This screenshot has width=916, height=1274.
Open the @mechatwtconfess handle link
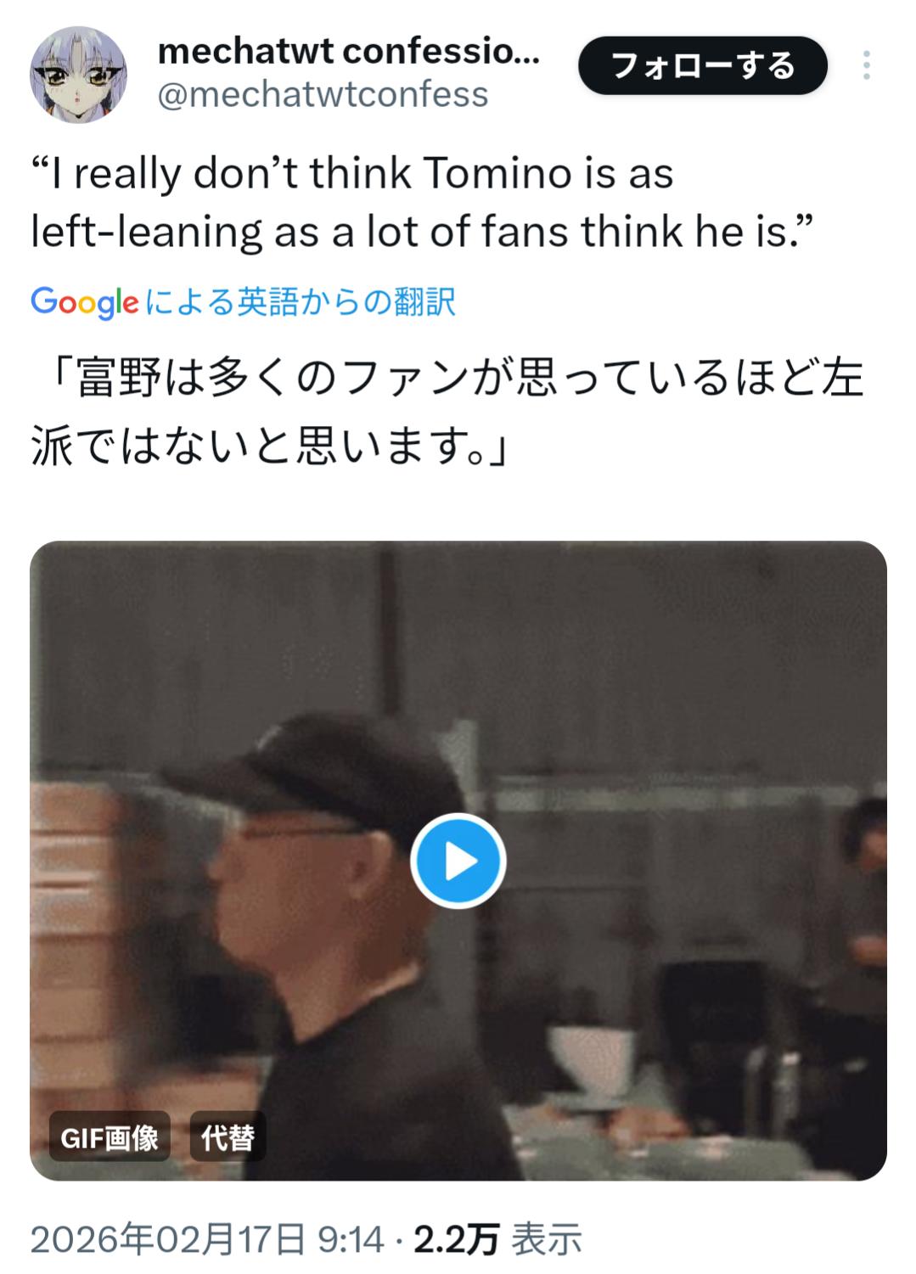pos(323,94)
